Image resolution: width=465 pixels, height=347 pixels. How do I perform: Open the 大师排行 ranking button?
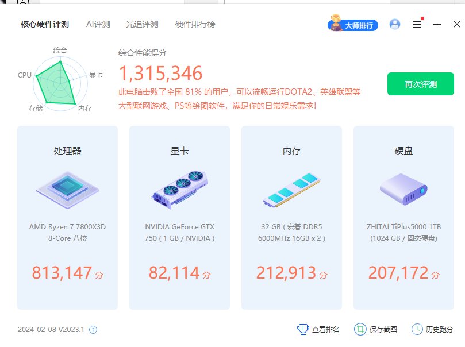tap(352, 24)
